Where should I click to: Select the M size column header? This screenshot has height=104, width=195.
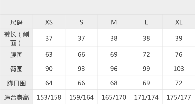(114, 22)
